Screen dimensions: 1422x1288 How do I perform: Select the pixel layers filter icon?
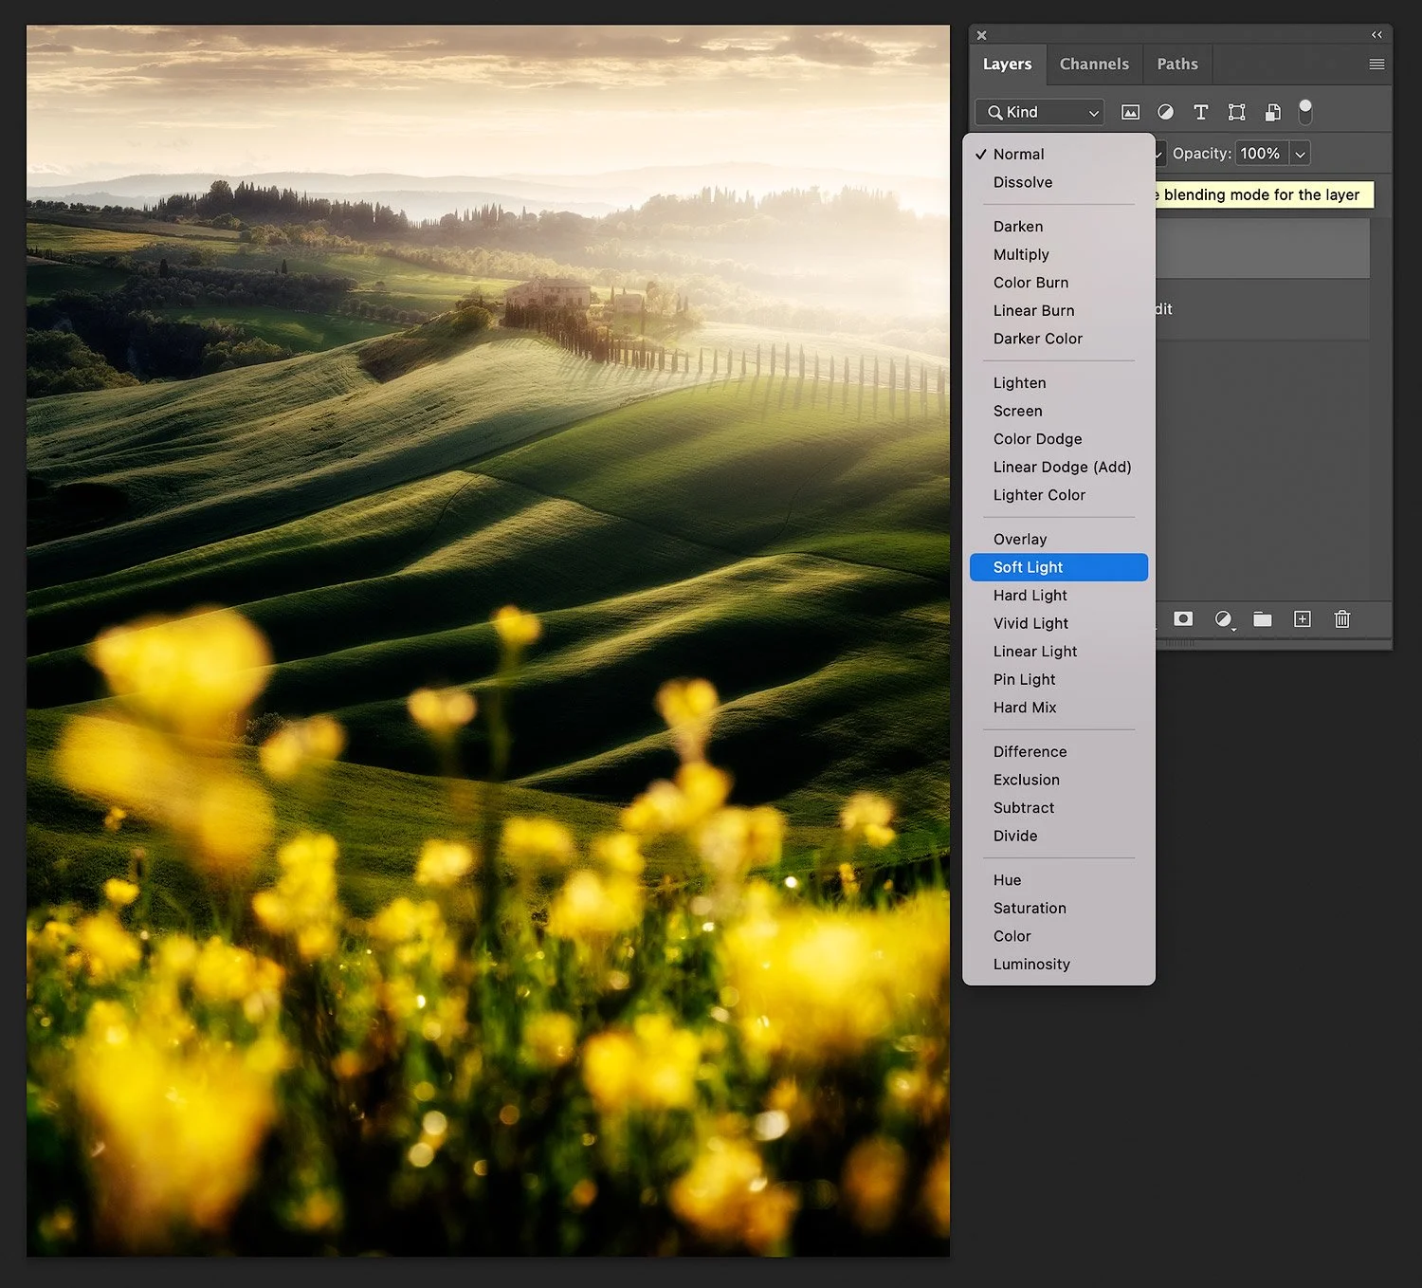pos(1130,112)
